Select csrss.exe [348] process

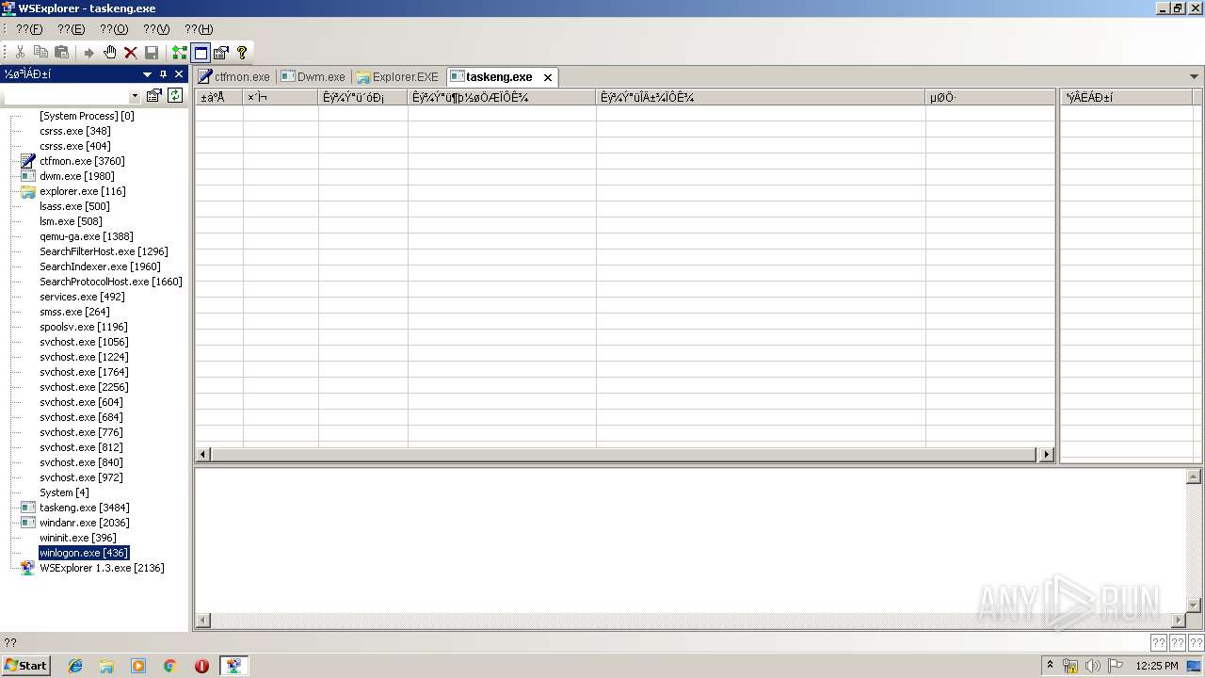(x=75, y=131)
